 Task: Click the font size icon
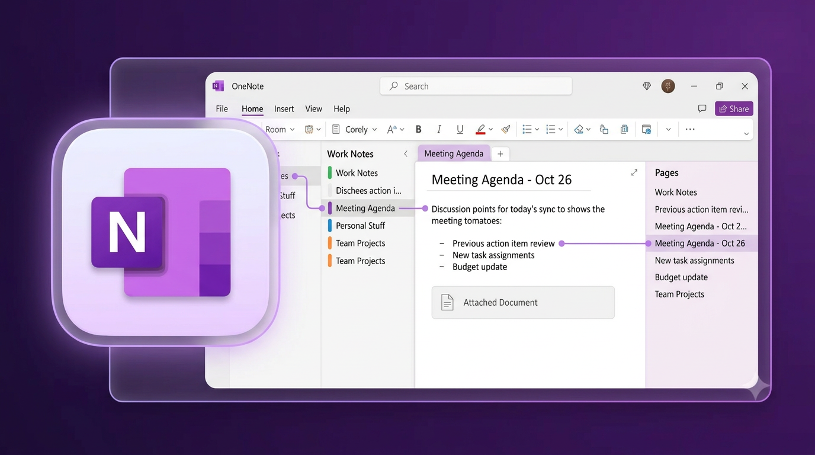[392, 129]
